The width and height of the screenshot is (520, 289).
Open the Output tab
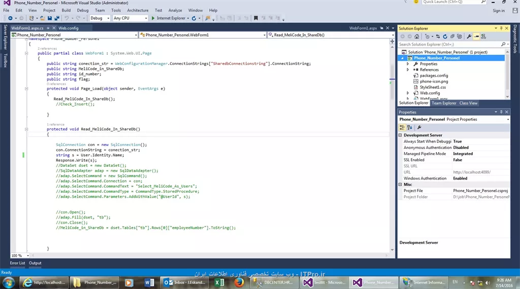click(35, 263)
